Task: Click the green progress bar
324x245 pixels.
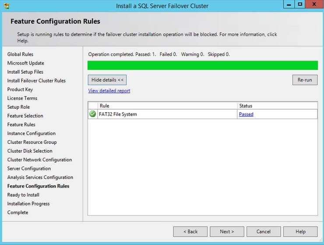Action: coord(202,65)
